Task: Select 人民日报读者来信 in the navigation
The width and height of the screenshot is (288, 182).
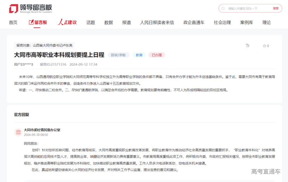Action: [157, 23]
